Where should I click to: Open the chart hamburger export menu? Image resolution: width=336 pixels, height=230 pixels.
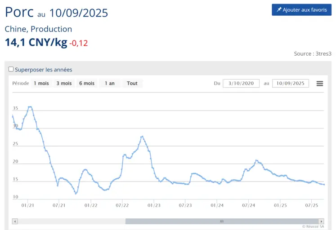pos(320,84)
